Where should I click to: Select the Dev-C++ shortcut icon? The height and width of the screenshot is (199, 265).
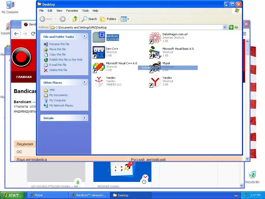[99, 52]
